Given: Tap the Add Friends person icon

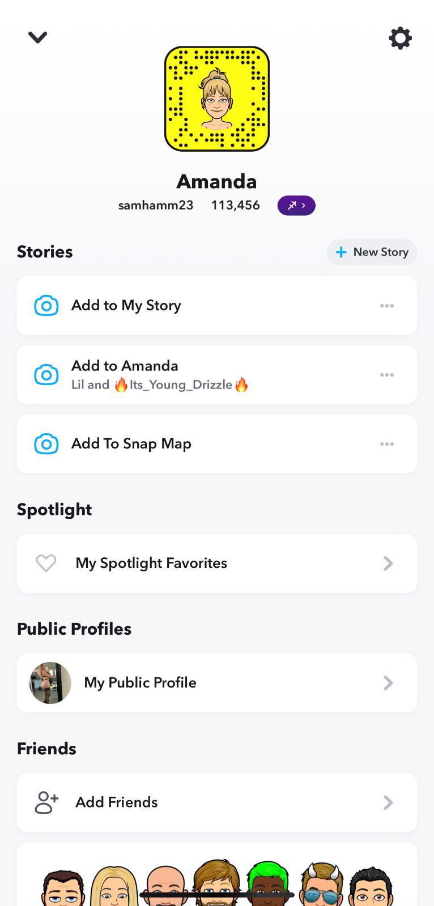Looking at the screenshot, I should (46, 802).
